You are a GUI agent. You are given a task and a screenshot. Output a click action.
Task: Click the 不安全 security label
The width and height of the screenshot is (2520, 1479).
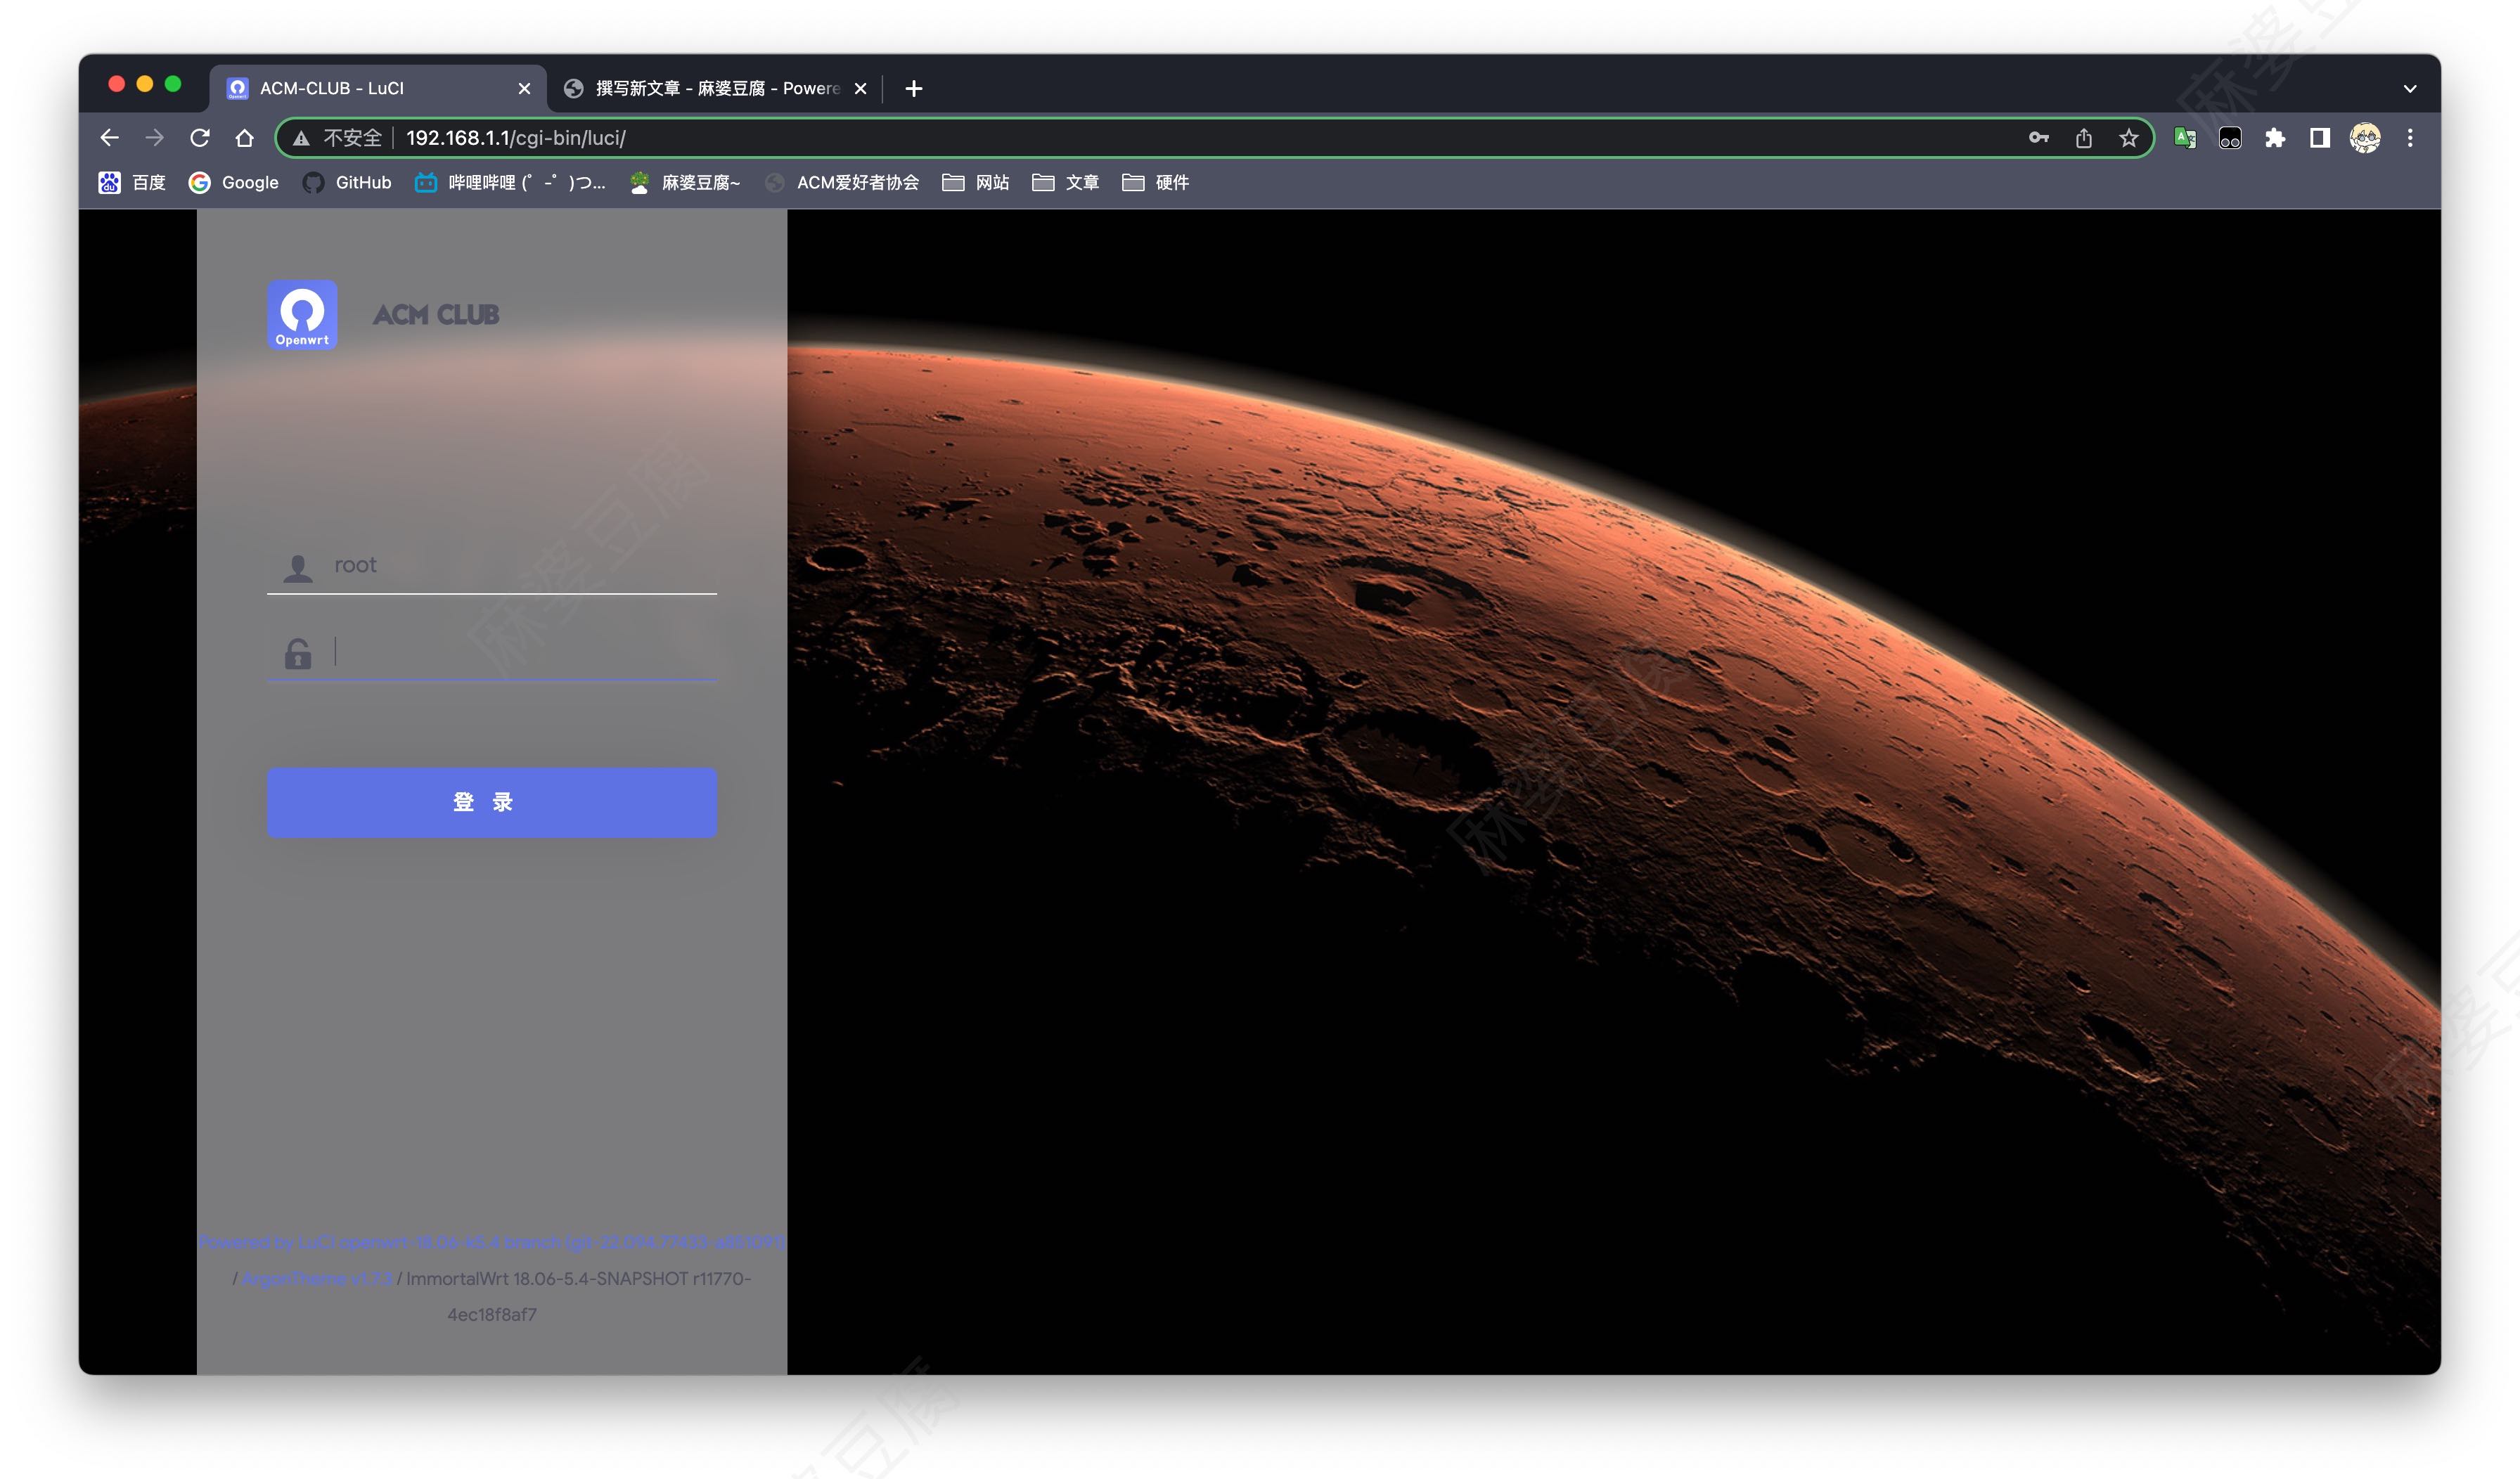pos(353,138)
